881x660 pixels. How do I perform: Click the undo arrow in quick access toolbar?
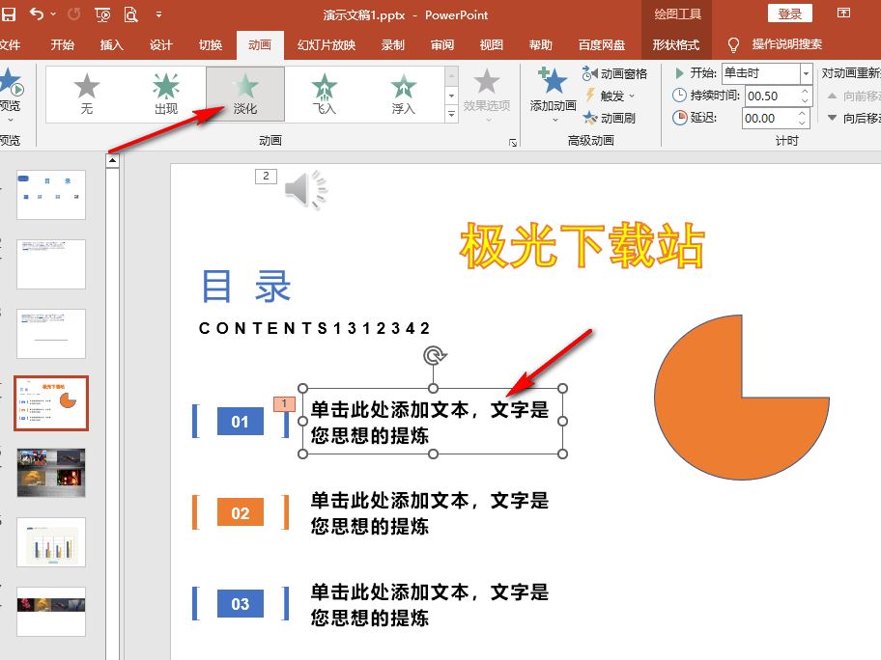click(x=37, y=14)
